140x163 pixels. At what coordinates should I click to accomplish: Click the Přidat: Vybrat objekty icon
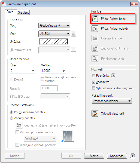pyautogui.click(x=95, y=29)
